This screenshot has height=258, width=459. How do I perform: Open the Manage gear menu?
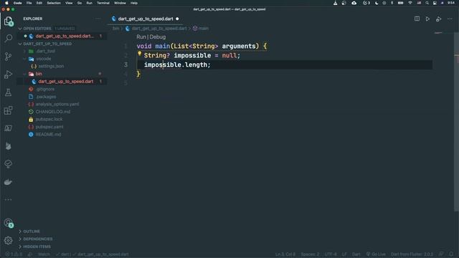tap(8, 241)
